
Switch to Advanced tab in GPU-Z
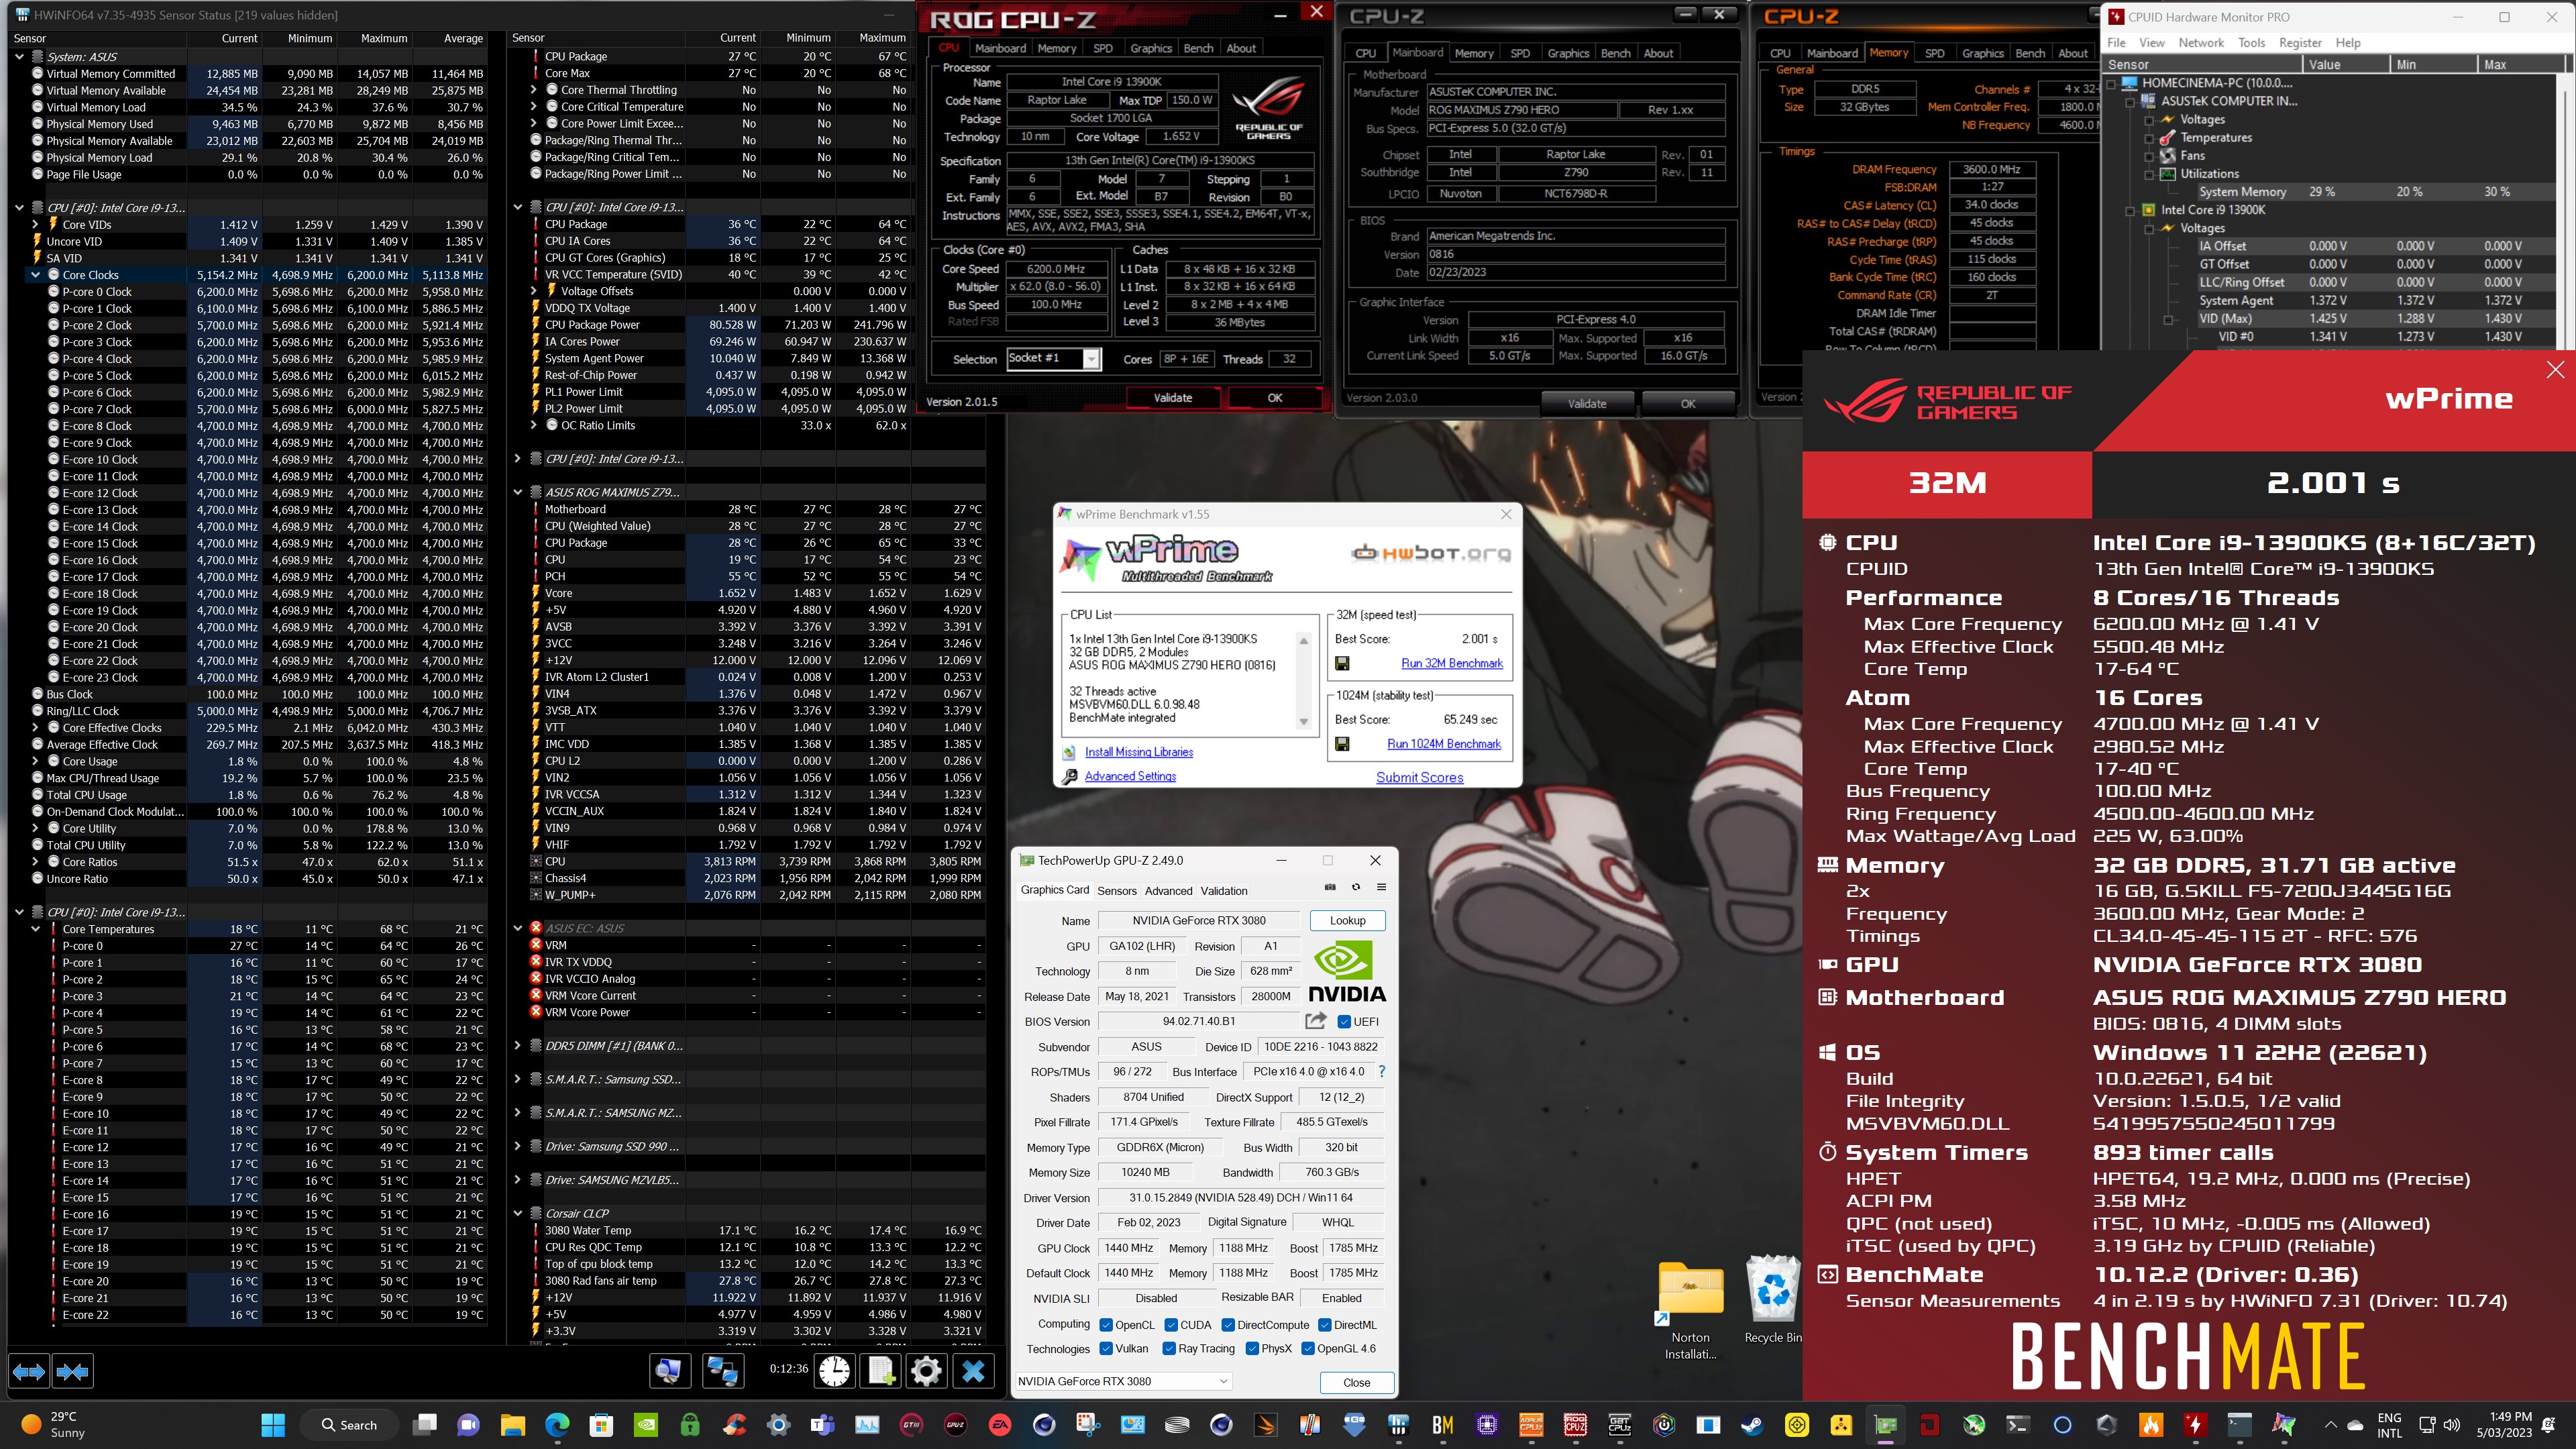1168,890
